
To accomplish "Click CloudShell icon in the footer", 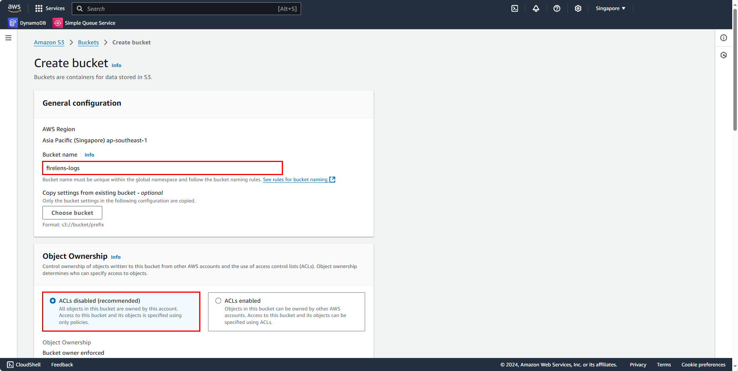I will click(x=10, y=365).
